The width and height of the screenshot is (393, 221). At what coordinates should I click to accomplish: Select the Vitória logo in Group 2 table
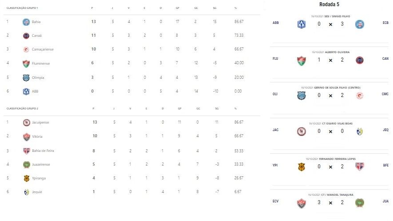(27, 137)
